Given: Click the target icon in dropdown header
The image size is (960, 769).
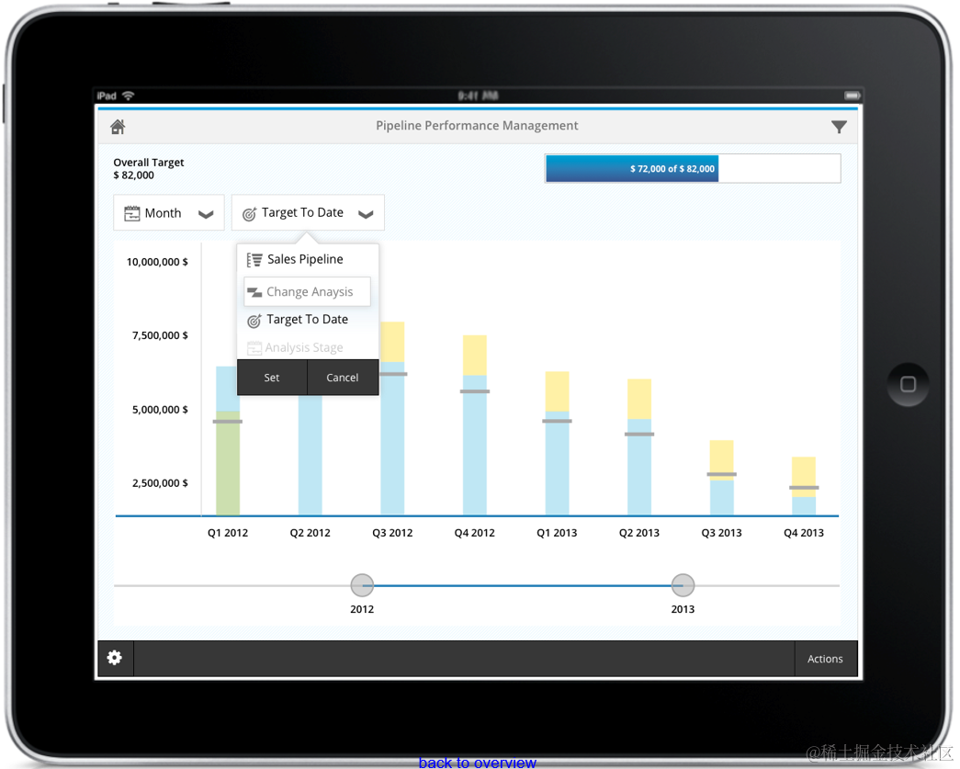Looking at the screenshot, I should [249, 214].
